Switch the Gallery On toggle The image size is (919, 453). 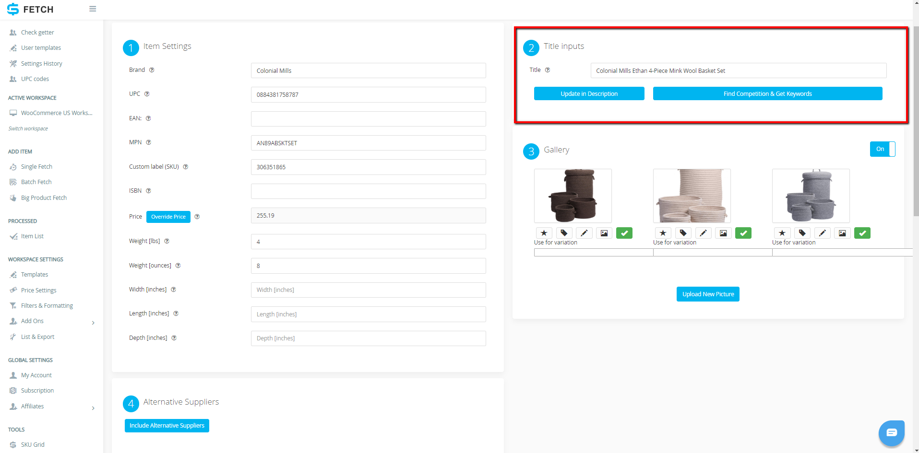pyautogui.click(x=883, y=149)
